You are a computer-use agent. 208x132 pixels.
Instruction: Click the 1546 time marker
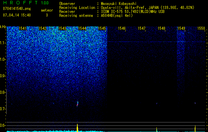pyautogui.click(x=122, y=28)
